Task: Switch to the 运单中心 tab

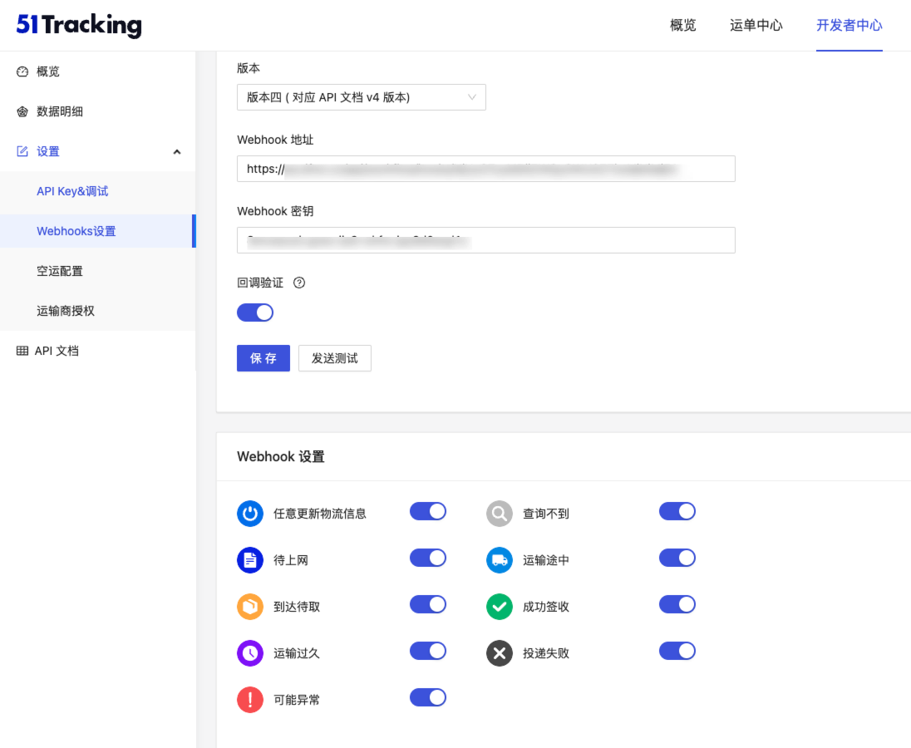Action: (756, 25)
